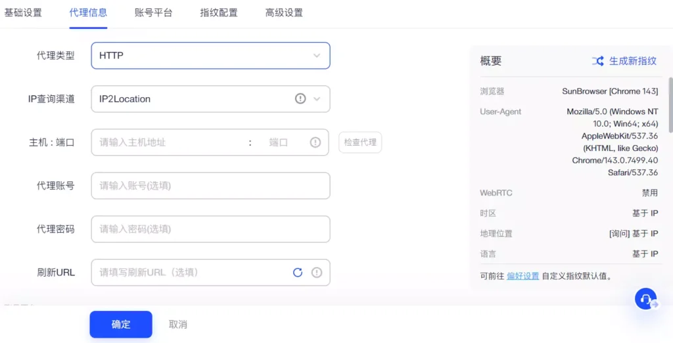Select the 代理信息 tab

[88, 12]
